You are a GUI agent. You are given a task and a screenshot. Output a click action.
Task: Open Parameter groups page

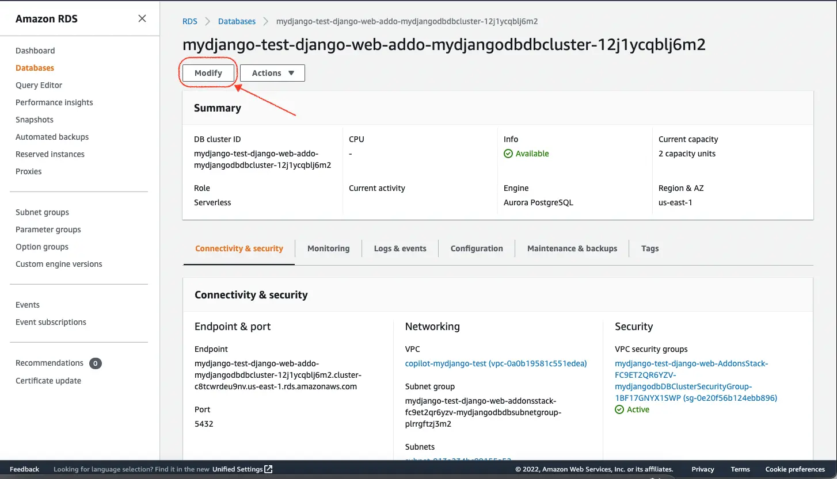click(48, 229)
